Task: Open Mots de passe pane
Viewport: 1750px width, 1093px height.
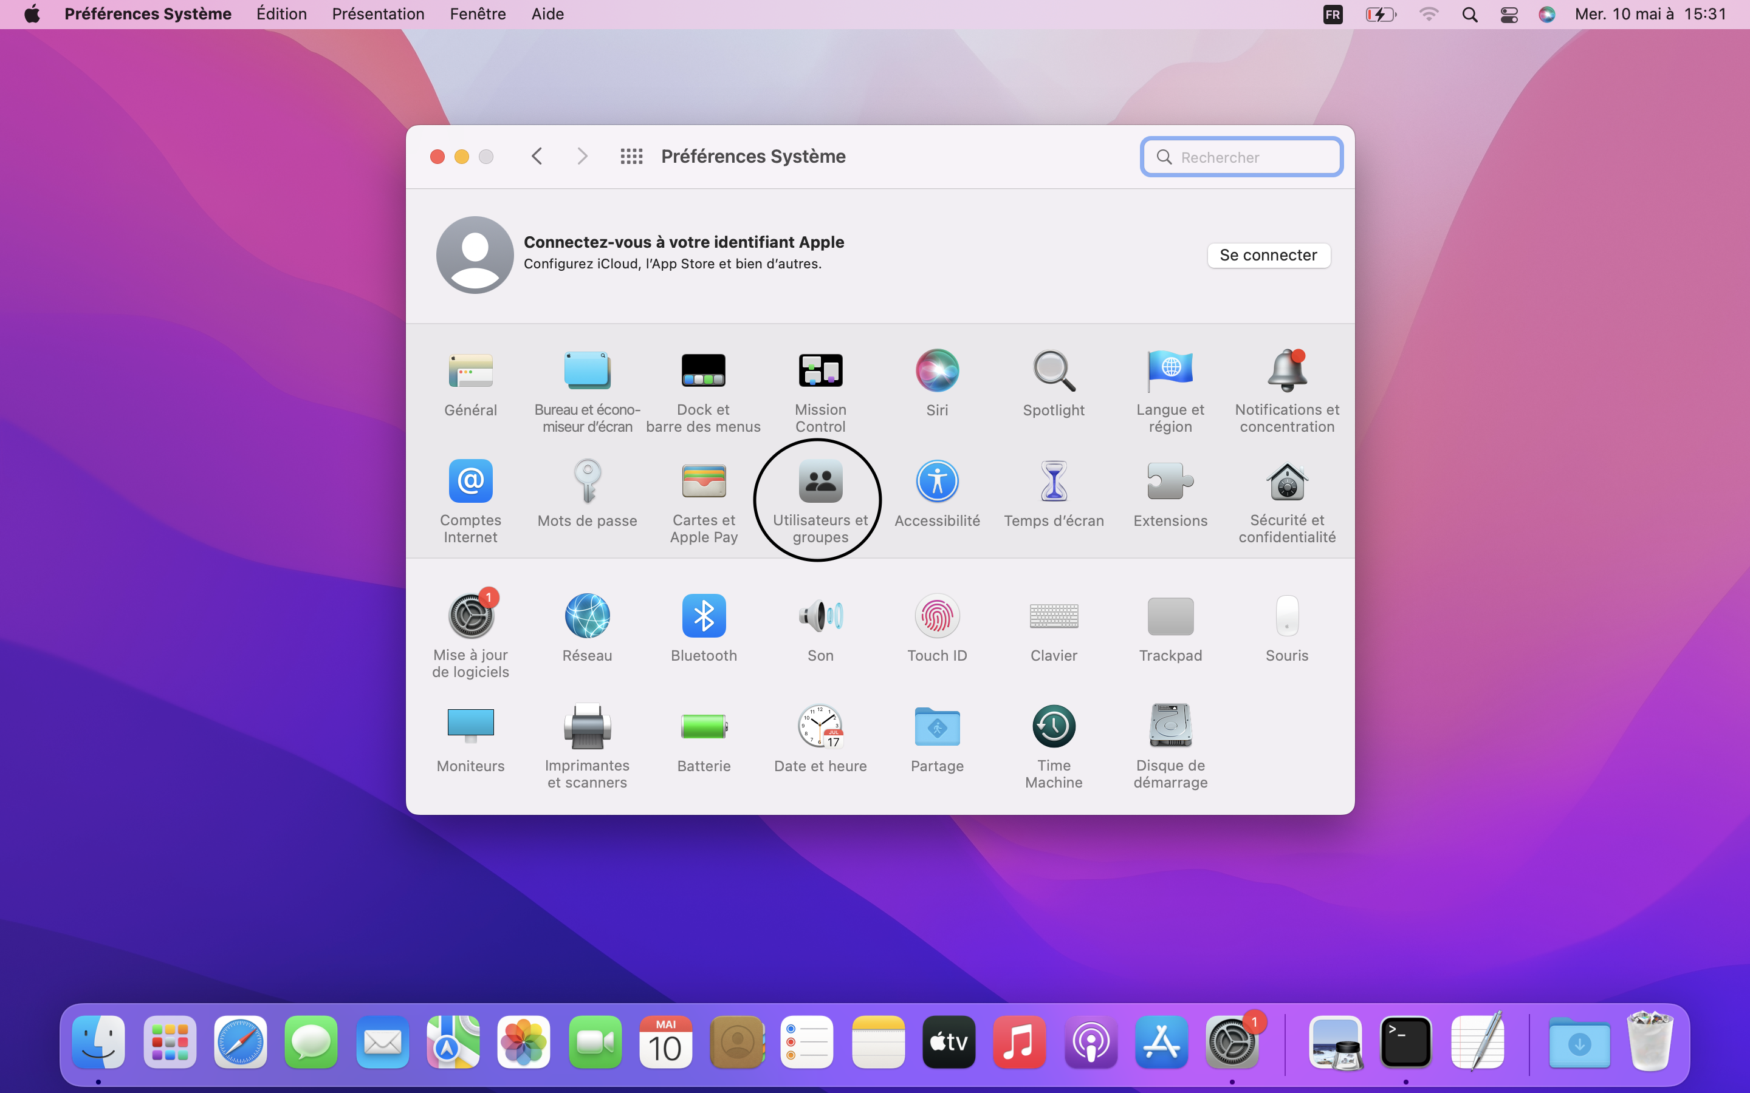Action: point(587,494)
